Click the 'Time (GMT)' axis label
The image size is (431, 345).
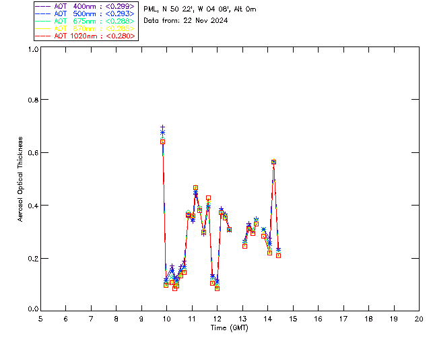(229, 328)
